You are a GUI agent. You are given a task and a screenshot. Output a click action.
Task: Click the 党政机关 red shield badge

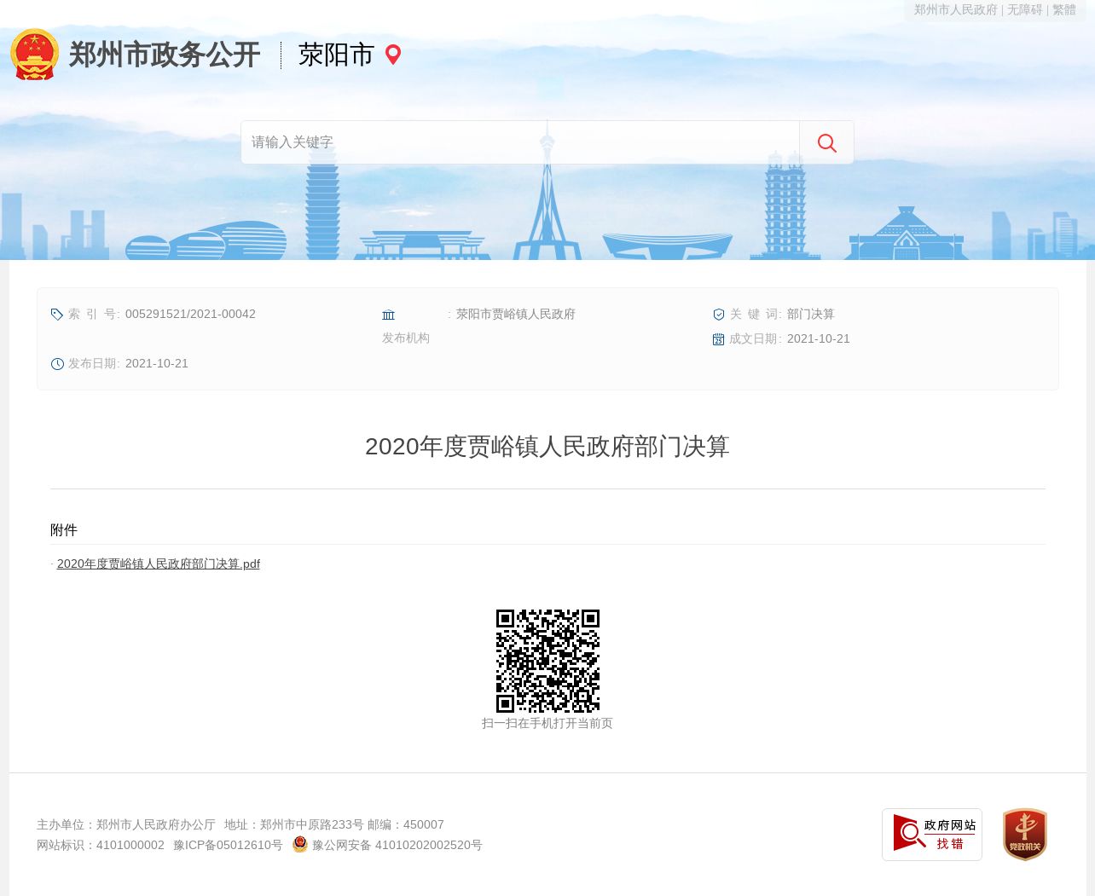click(x=1025, y=835)
